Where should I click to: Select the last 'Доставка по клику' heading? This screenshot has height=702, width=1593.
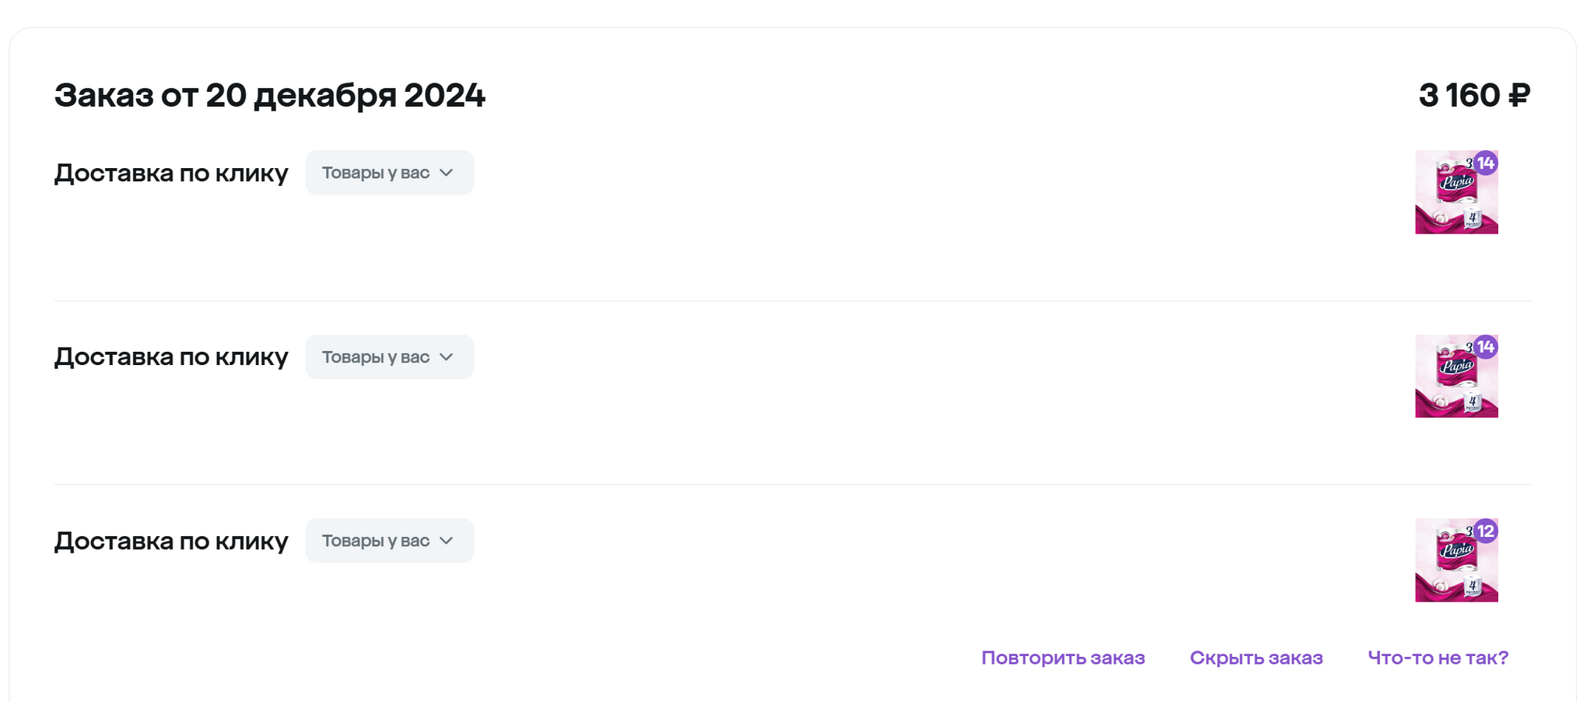pyautogui.click(x=171, y=541)
